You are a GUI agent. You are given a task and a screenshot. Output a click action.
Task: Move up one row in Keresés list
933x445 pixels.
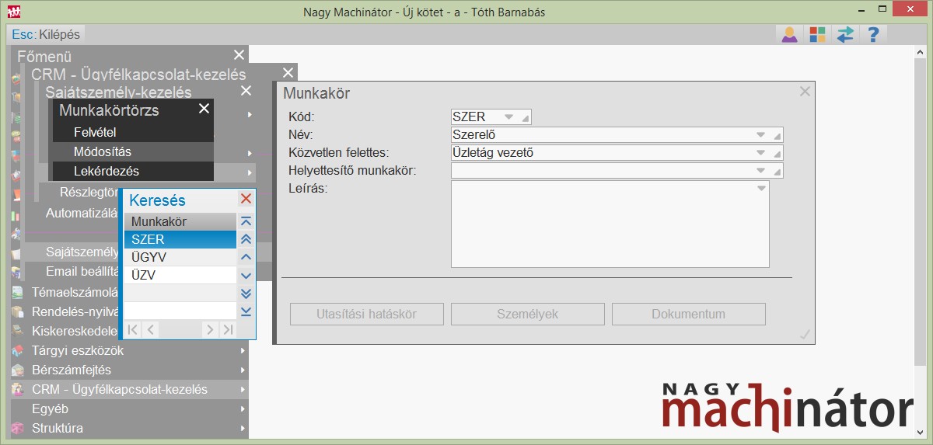(246, 257)
